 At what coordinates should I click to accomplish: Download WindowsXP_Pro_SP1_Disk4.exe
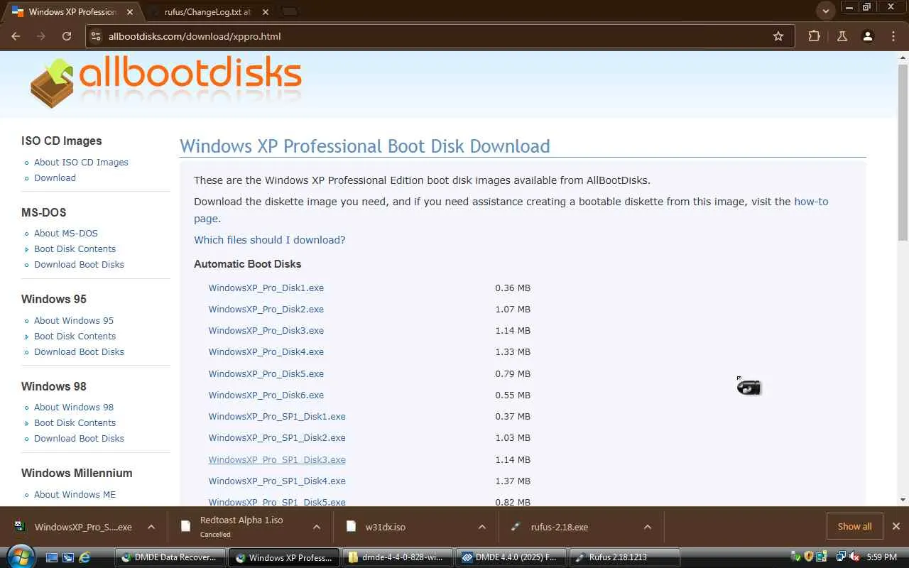click(277, 481)
